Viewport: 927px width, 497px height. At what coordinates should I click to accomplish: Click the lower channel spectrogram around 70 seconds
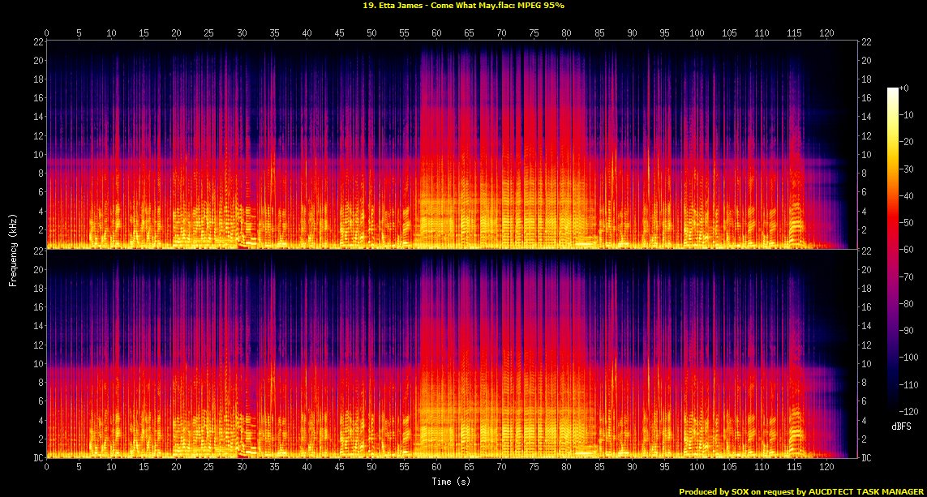[x=501, y=354]
